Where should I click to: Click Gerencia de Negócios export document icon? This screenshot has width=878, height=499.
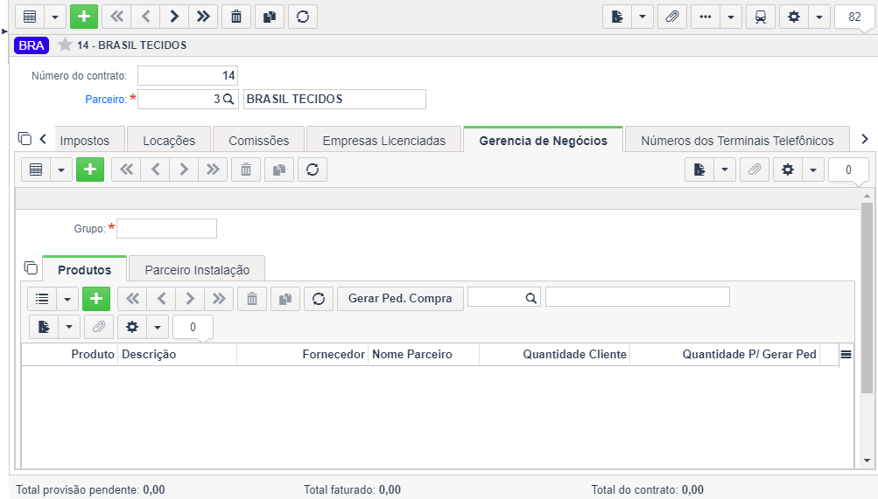(699, 170)
